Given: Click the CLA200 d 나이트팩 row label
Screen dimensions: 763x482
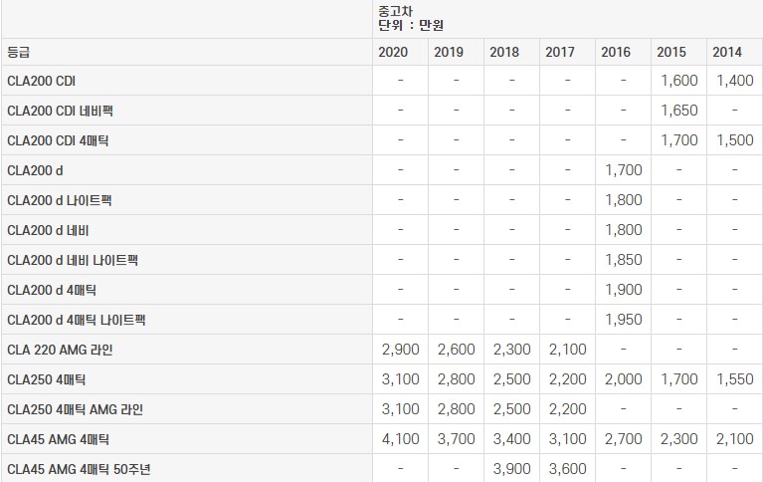Looking at the screenshot, I should tap(60, 200).
